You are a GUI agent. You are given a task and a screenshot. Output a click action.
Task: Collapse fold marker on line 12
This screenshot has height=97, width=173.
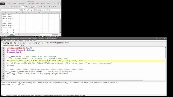pyautogui.click(x=6, y=72)
